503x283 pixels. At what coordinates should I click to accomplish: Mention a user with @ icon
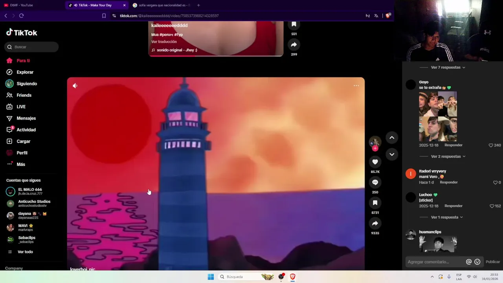[469, 262]
